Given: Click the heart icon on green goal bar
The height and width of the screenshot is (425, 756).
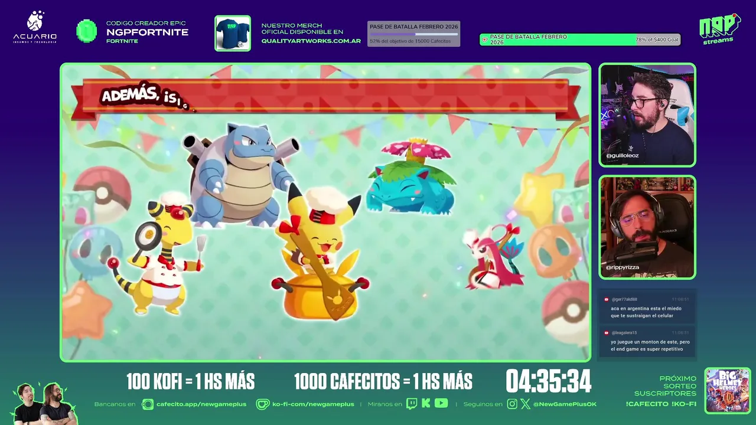Looking at the screenshot, I should pyautogui.click(x=485, y=40).
